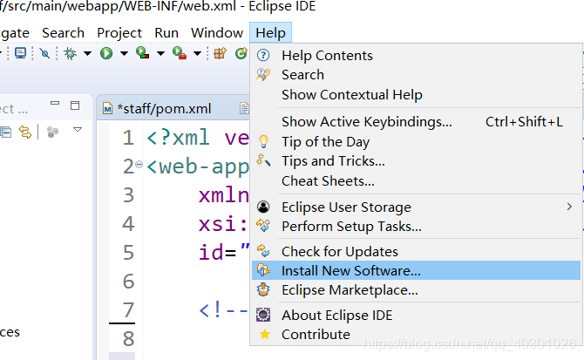Click the Install New Software icon

coord(263,270)
